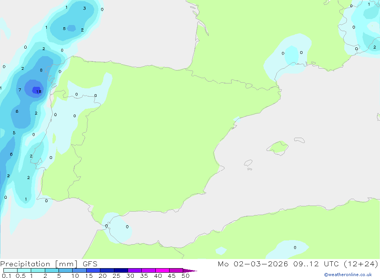Click the "09..12 UTC" time text
The height and width of the screenshot is (278, 380).
tap(316, 264)
